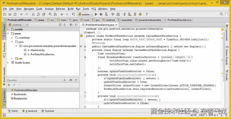Toggle the Commander side panel

[226, 33]
